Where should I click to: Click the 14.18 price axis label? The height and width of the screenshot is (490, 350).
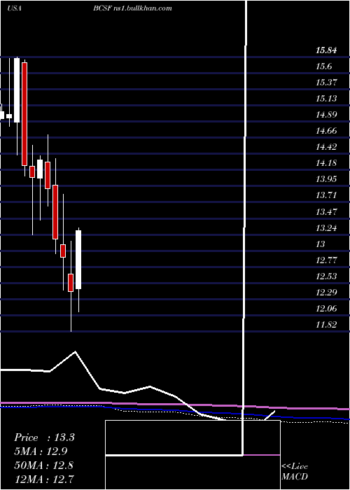click(326, 163)
